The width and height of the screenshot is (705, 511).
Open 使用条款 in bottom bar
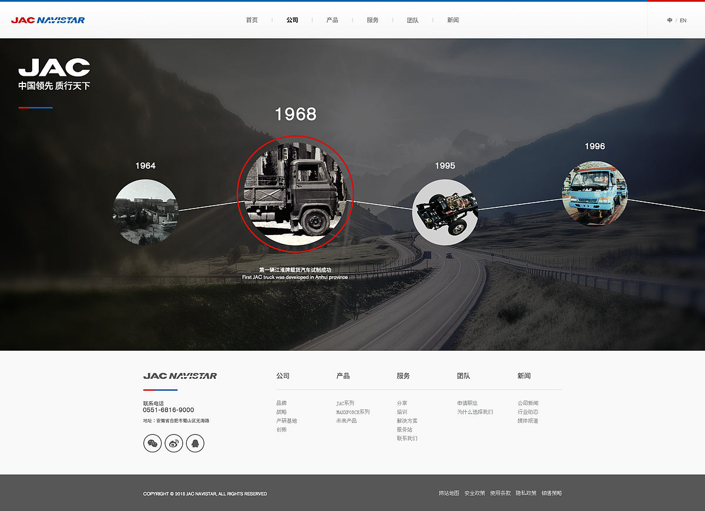(x=501, y=493)
